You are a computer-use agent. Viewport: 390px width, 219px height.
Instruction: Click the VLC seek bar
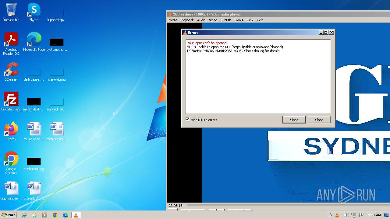click(x=288, y=205)
